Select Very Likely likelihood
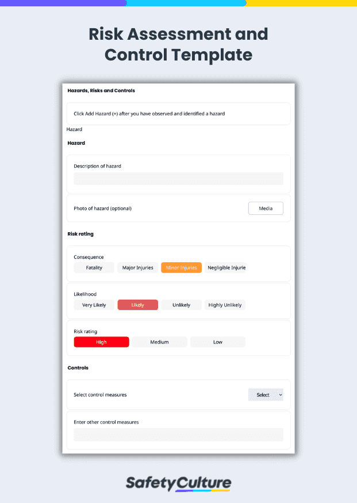 (x=94, y=304)
